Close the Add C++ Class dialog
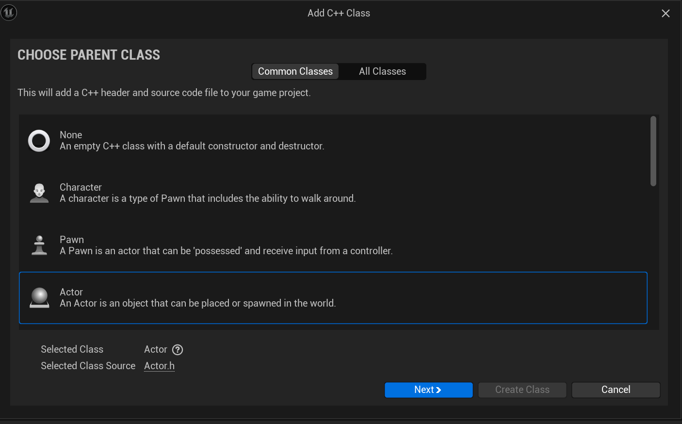Viewport: 682px width, 424px height. [666, 14]
